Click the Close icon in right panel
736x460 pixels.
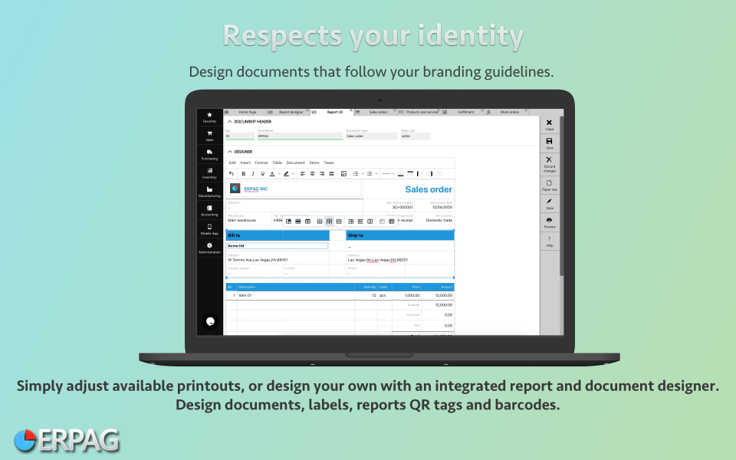[x=549, y=125]
